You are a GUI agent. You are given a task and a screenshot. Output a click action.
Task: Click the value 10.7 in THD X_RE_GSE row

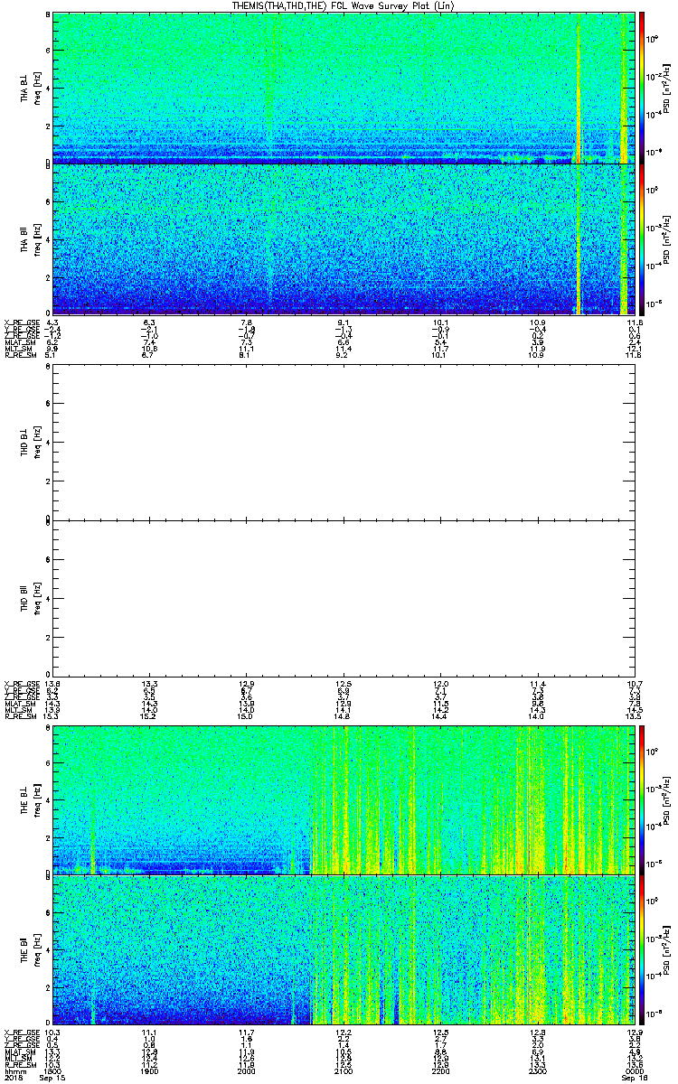pyautogui.click(x=634, y=684)
